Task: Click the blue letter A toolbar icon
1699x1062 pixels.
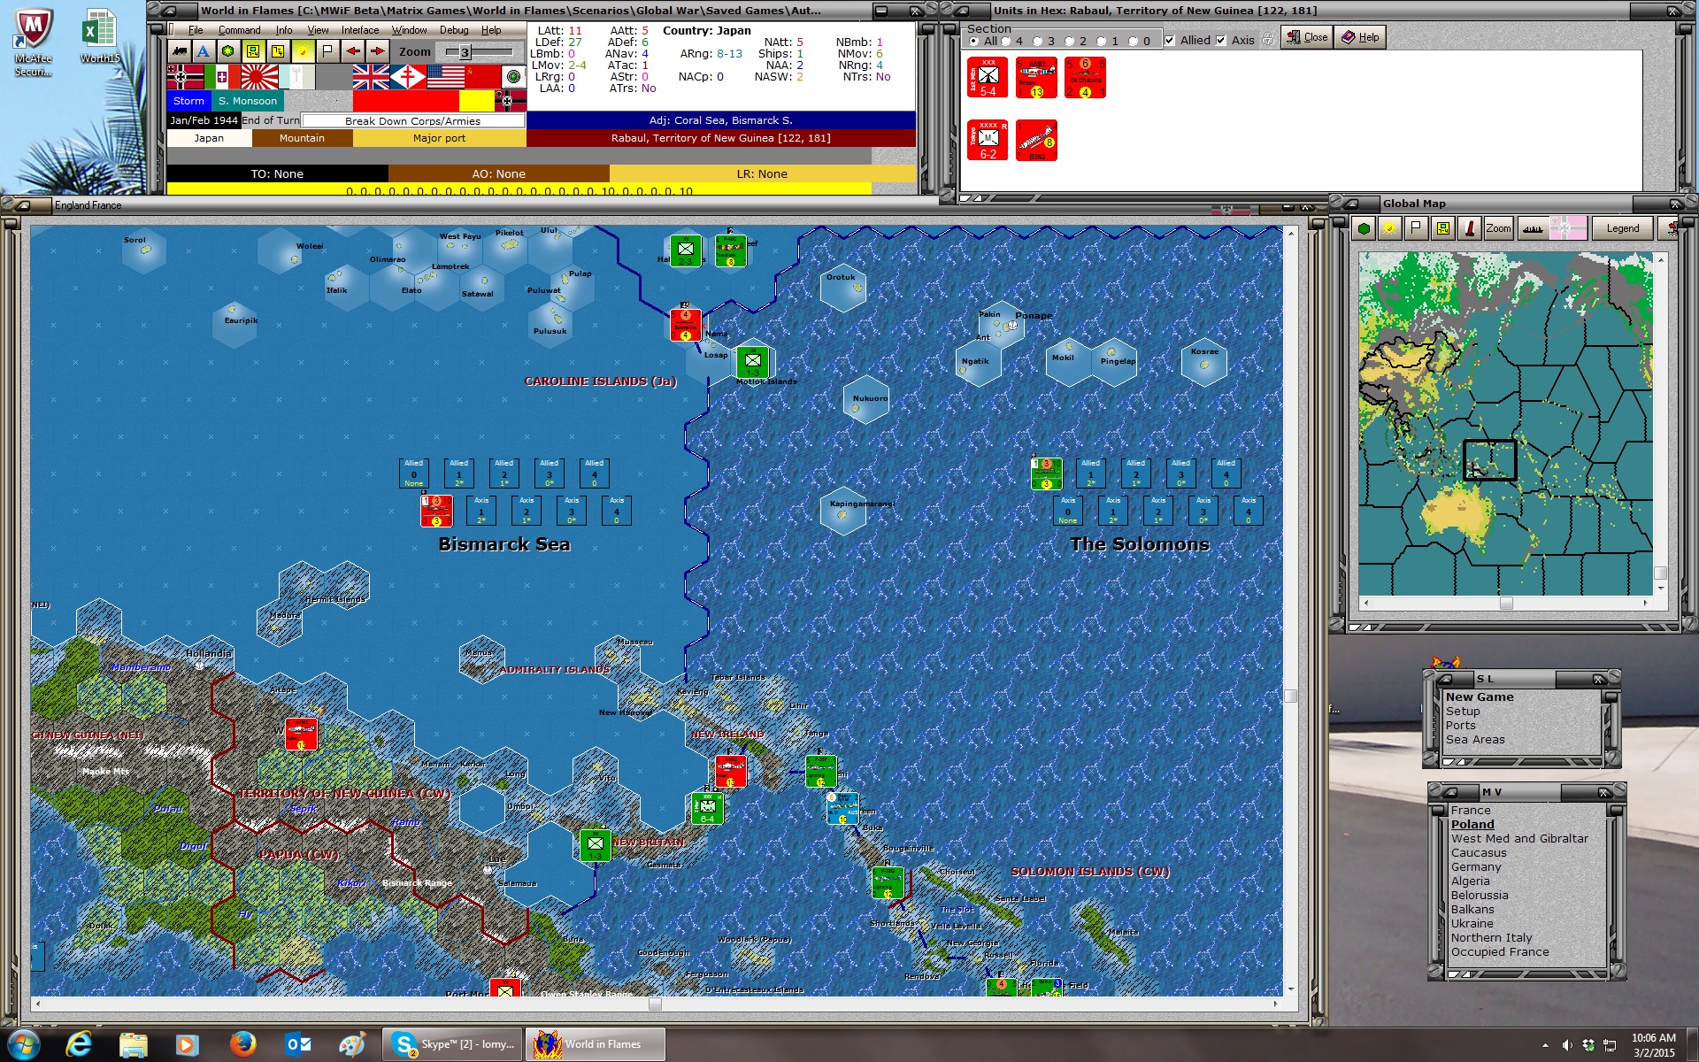Action: pyautogui.click(x=204, y=51)
